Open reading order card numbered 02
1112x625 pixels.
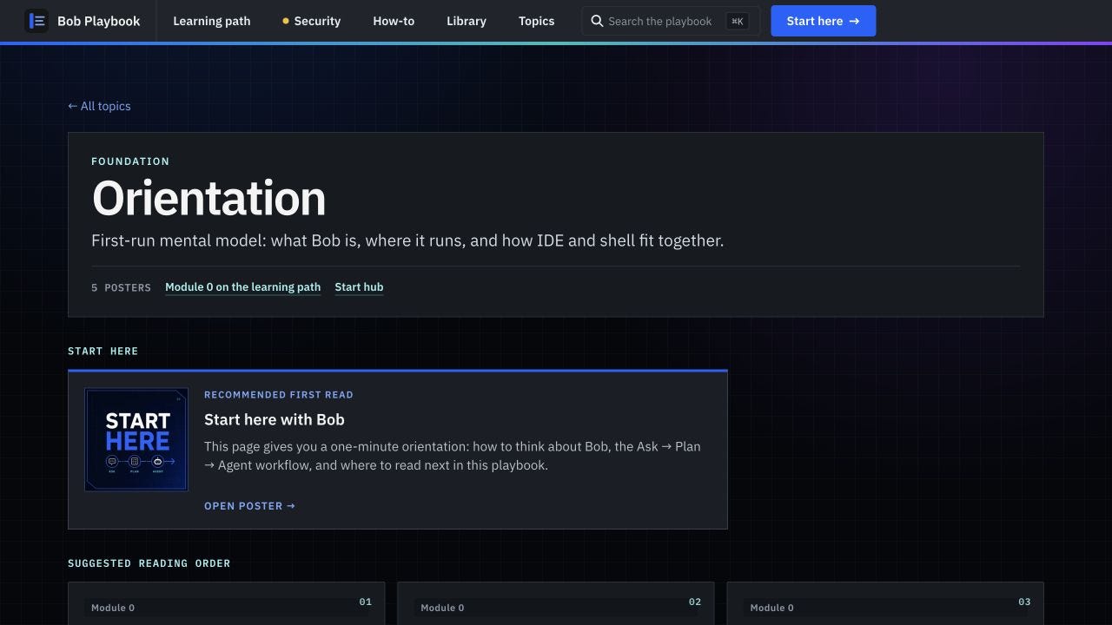pos(556,603)
